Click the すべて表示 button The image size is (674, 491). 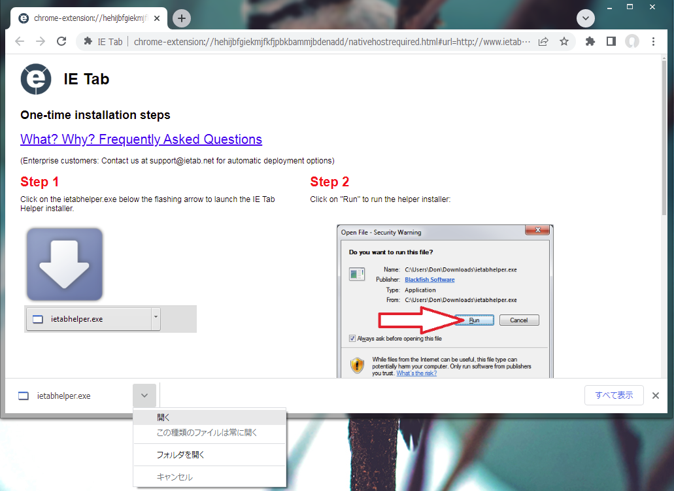(614, 395)
